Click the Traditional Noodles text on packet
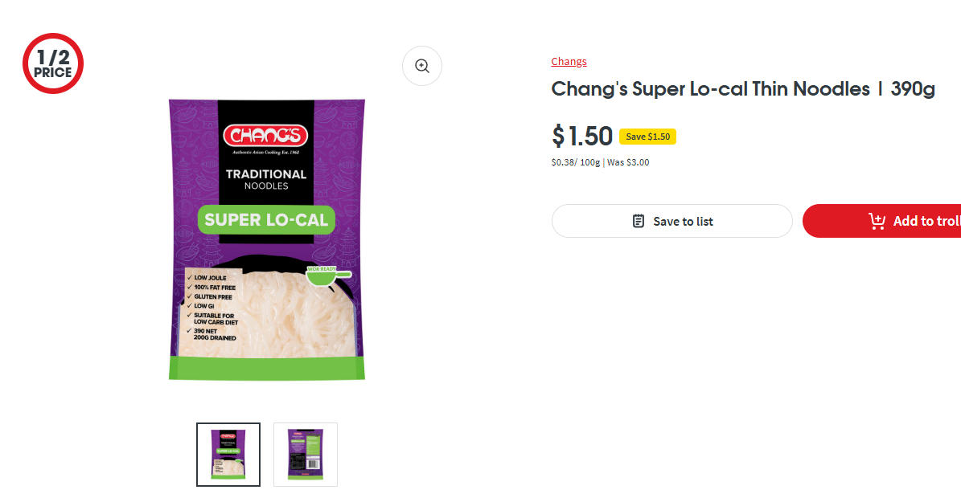Screen dimensions: 961x498 (266, 179)
